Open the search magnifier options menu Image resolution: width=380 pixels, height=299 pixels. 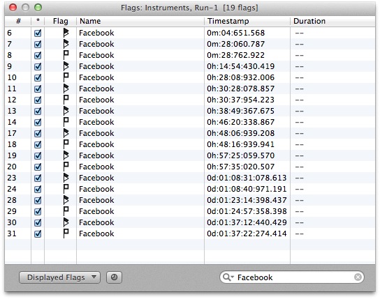[x=228, y=277]
